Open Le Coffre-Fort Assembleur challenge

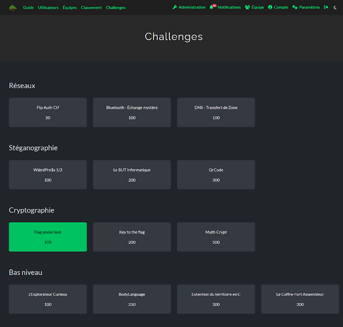pos(300,299)
